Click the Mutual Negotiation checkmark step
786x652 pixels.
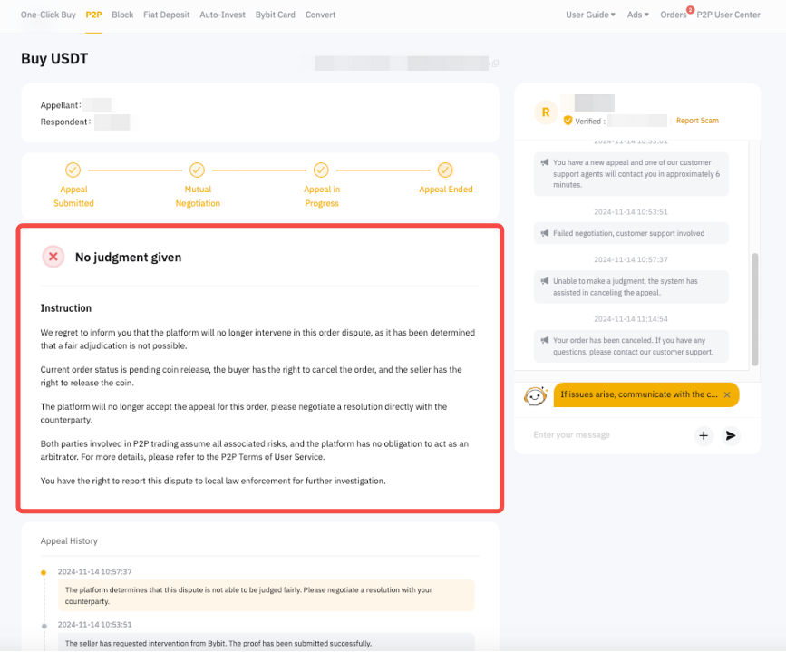click(x=197, y=170)
